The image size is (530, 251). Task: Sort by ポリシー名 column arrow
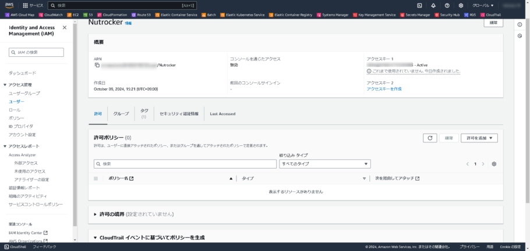231,178
